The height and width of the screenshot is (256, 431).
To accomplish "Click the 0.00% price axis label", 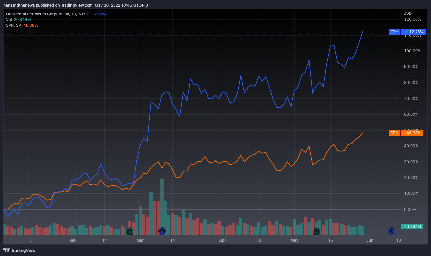I will (x=412, y=210).
